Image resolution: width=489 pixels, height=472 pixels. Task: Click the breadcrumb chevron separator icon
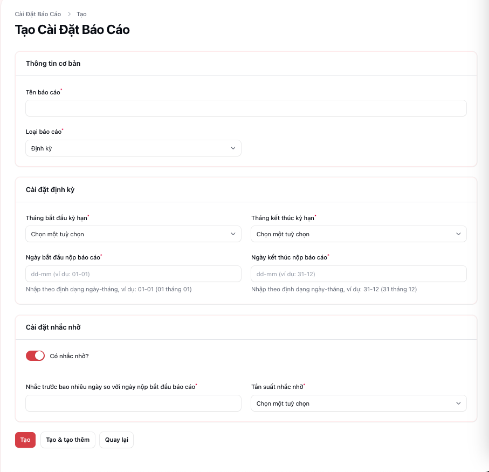coord(69,14)
